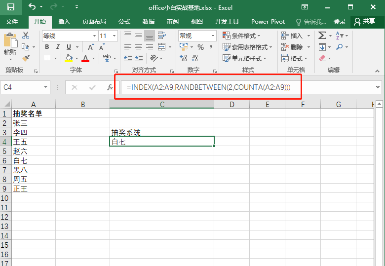Switch to 页面布局 tab
385x266 pixels.
tap(94, 22)
